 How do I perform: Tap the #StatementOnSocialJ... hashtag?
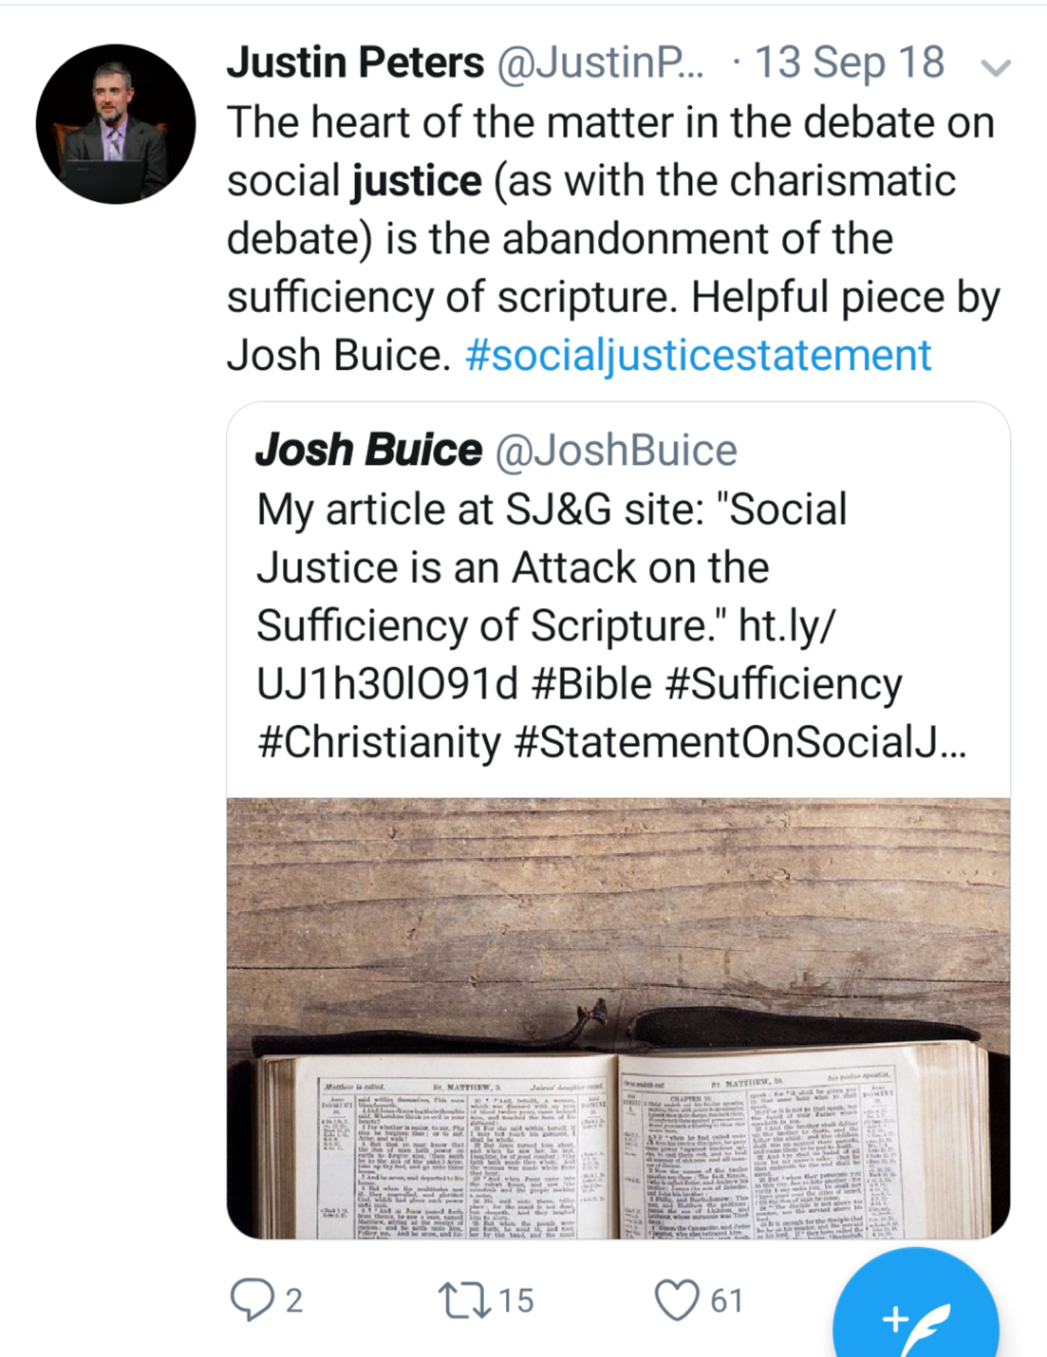740,742
